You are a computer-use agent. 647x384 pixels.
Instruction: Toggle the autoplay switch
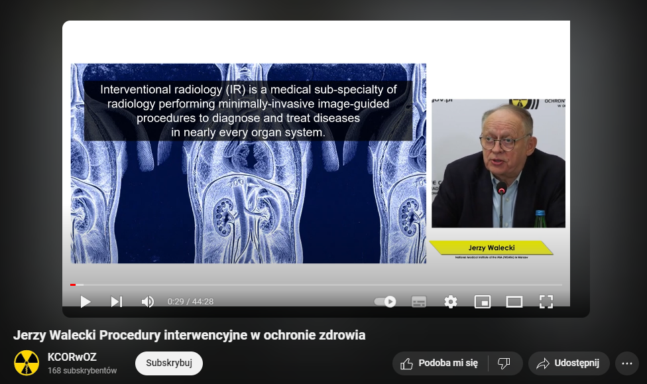(385, 302)
